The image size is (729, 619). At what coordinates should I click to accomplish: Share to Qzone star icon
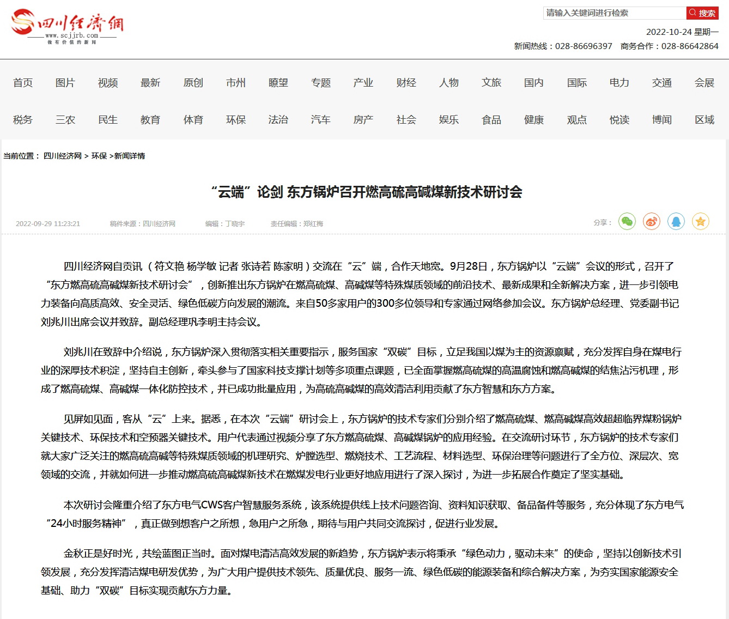pos(701,221)
